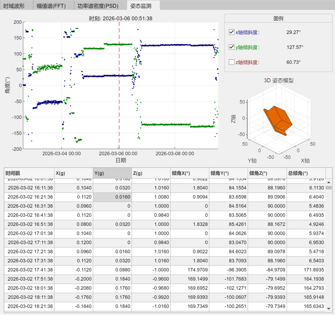Select the 功率谱密度(PSD) tab
Screen dimensions: 335x315
(98, 6)
